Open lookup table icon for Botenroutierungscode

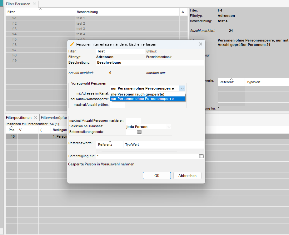(x=139, y=132)
